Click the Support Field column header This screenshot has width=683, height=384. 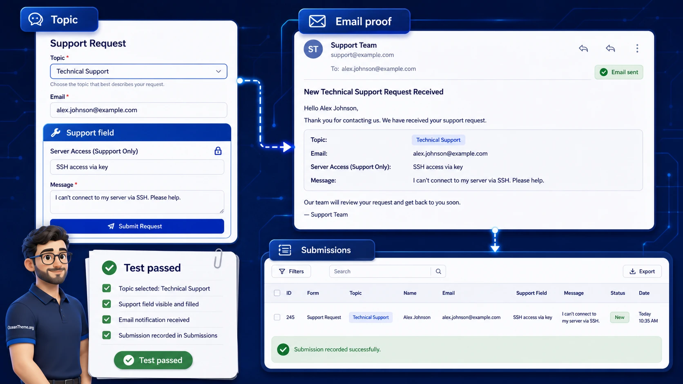pyautogui.click(x=531, y=293)
